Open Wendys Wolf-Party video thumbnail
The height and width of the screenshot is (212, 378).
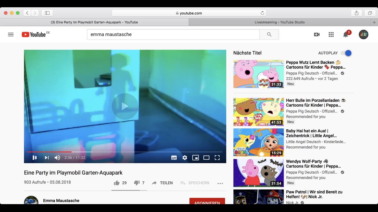pos(258,173)
